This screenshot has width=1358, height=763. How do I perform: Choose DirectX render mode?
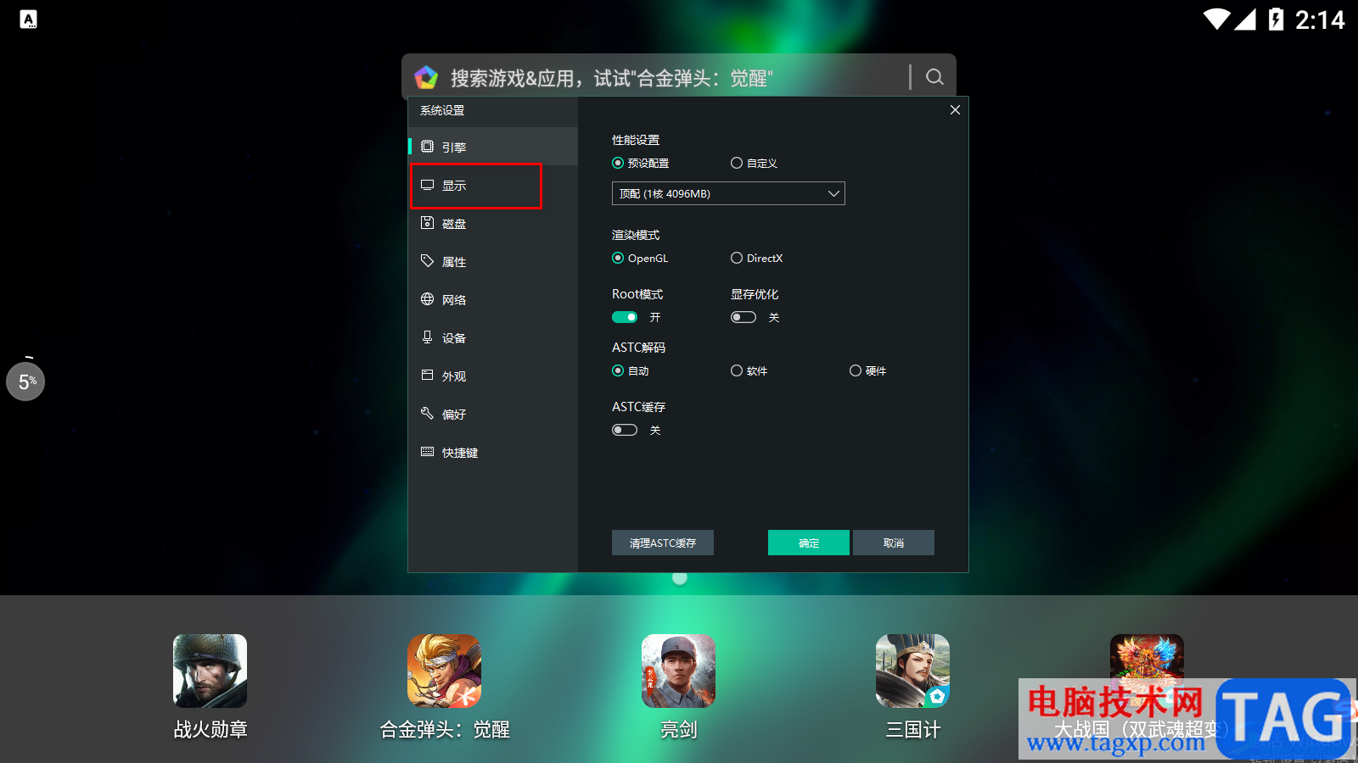756,258
